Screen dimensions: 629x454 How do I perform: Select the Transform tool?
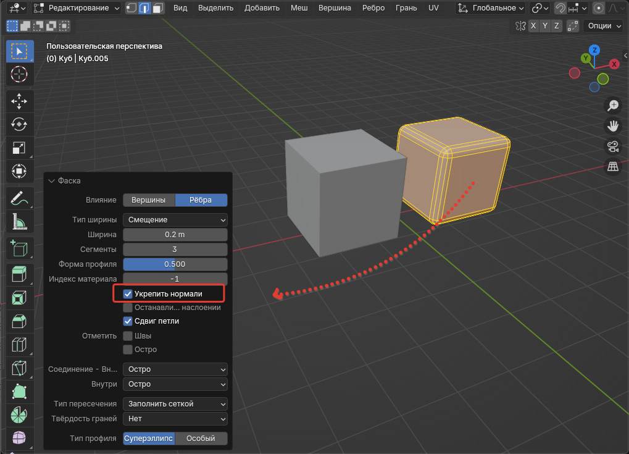[x=19, y=171]
